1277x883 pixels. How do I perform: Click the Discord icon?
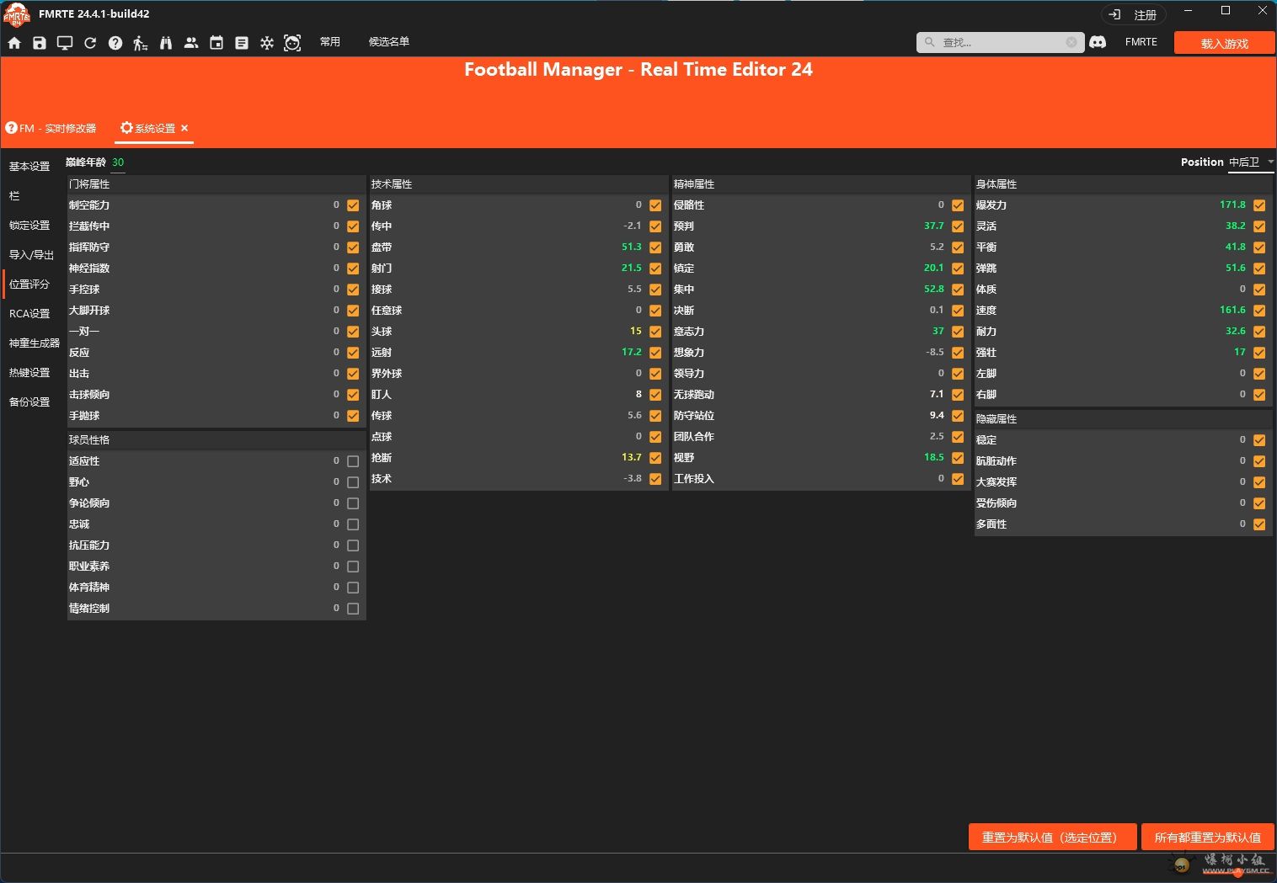pos(1098,42)
